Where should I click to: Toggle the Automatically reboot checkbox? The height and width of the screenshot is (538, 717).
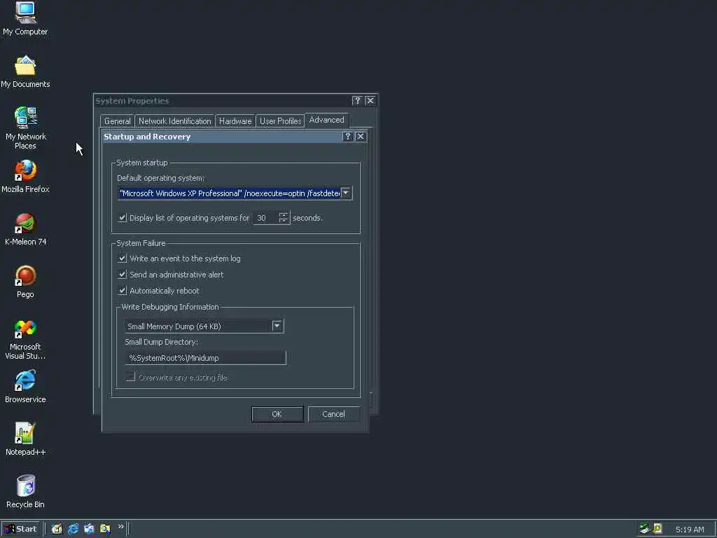(123, 291)
